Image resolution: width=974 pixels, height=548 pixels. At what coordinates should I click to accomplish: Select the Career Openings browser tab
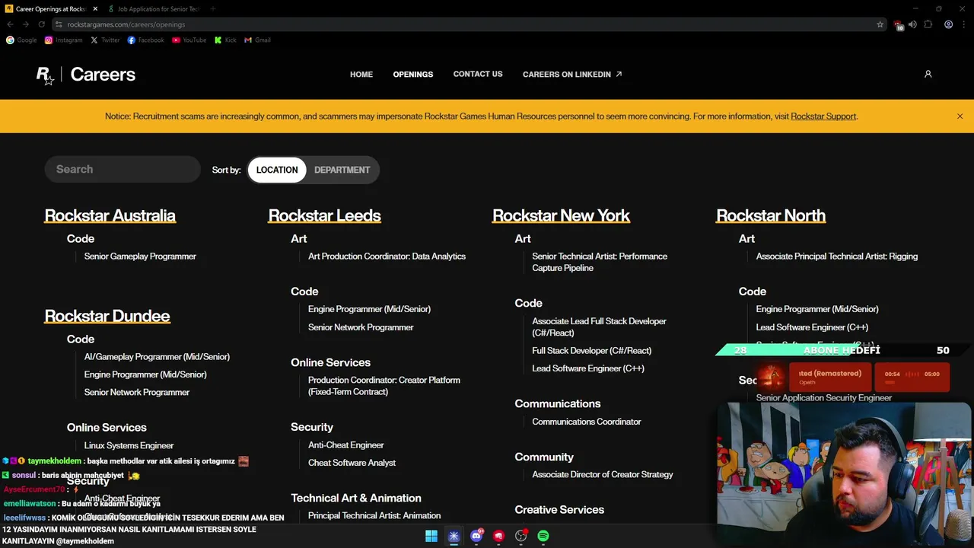50,9
